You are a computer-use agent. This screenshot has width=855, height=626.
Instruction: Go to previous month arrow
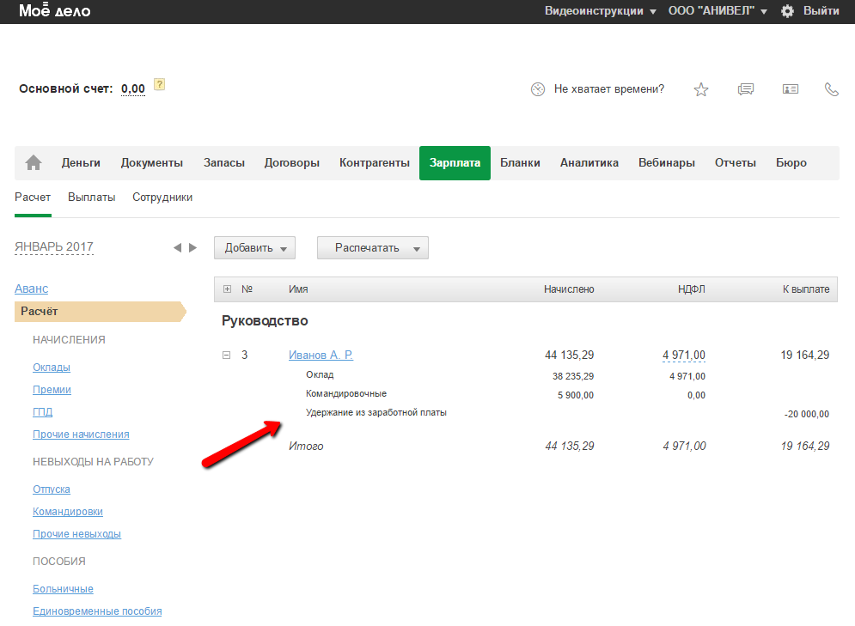(x=177, y=247)
